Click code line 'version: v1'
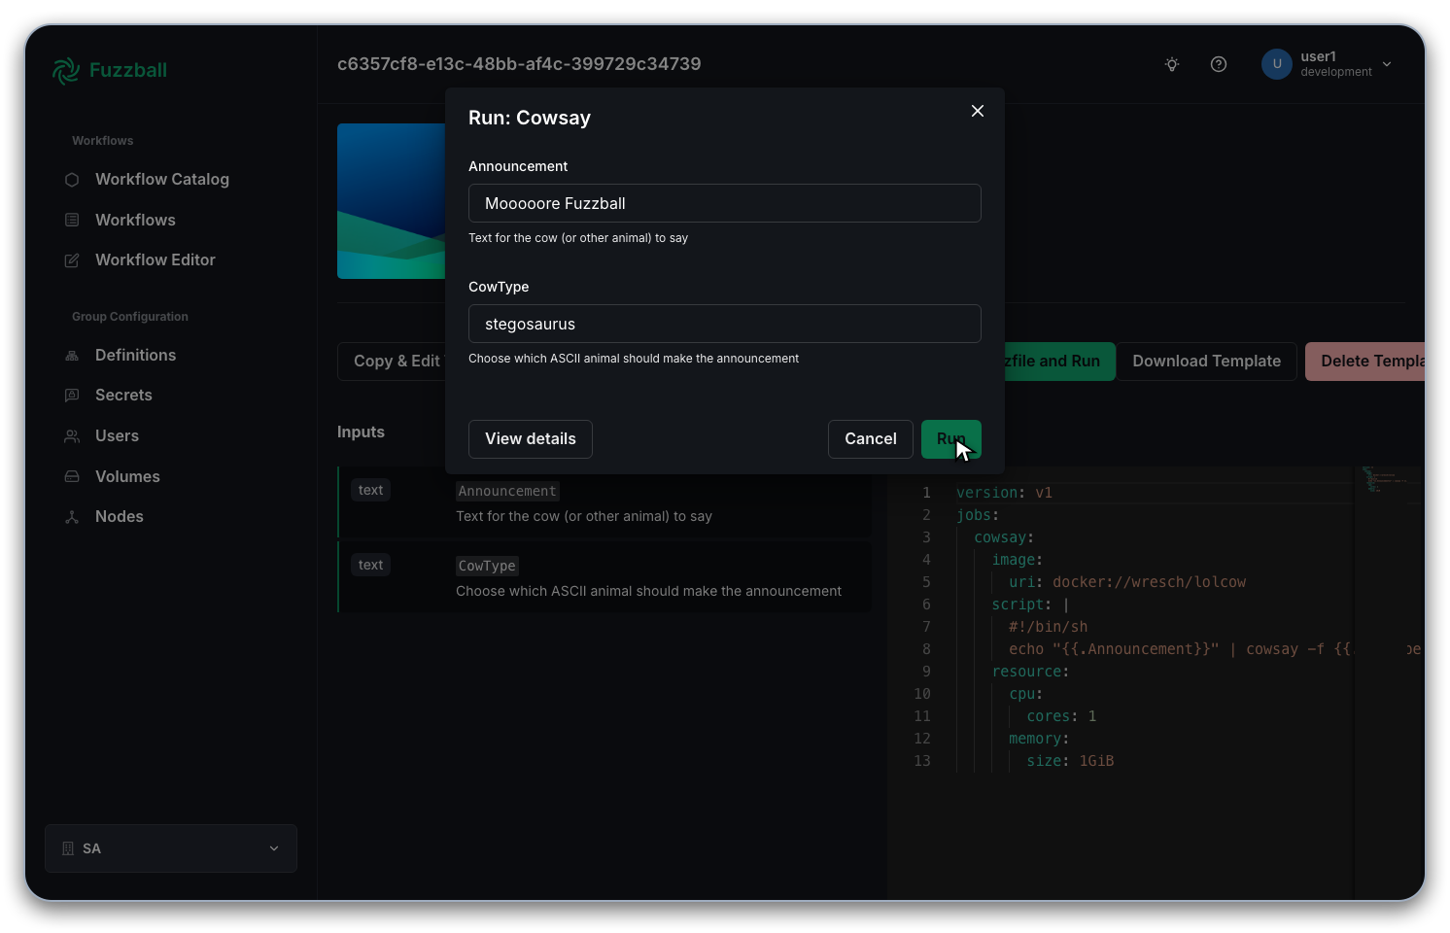Image resolution: width=1450 pixels, height=933 pixels. click(x=1004, y=493)
